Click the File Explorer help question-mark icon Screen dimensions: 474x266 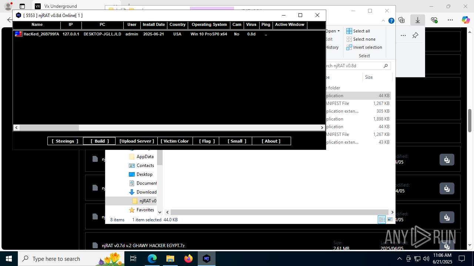(x=391, y=21)
